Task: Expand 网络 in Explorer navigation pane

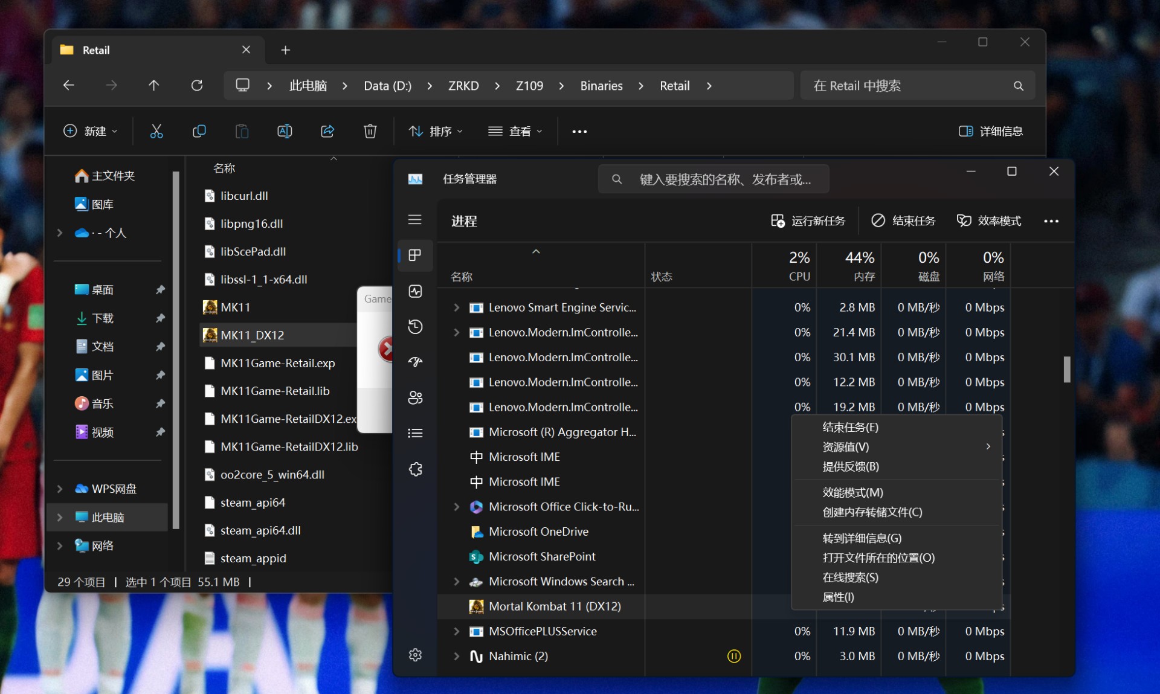Action: pyautogui.click(x=60, y=545)
